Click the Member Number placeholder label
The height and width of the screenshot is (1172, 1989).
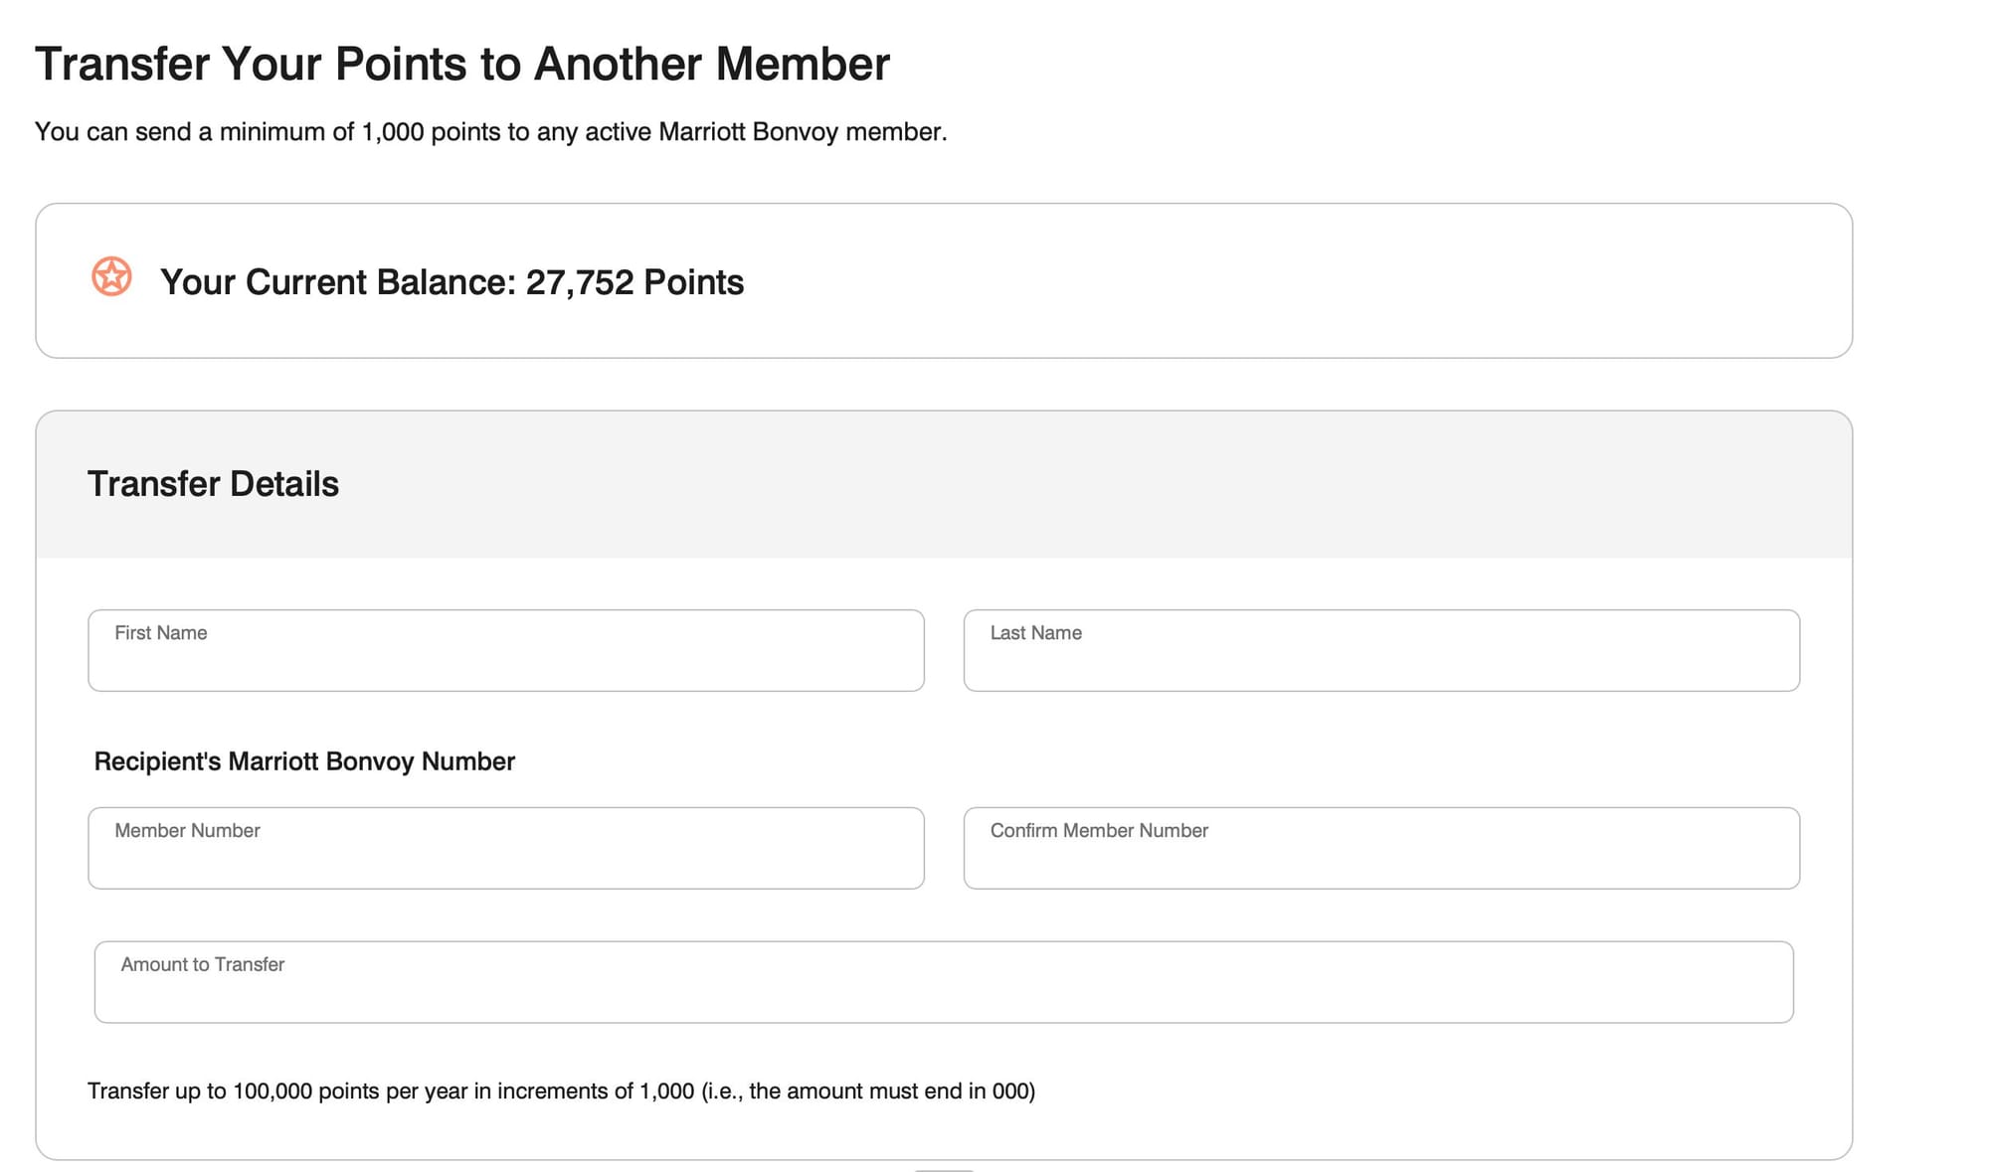pos(187,830)
